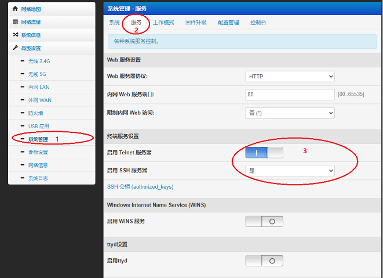Disable the Telnet server toggle
The width and height of the screenshot is (383, 278).
(x=264, y=153)
